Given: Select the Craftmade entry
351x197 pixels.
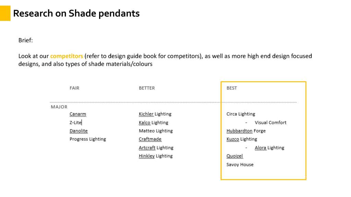Looking at the screenshot, I should tap(150, 139).
